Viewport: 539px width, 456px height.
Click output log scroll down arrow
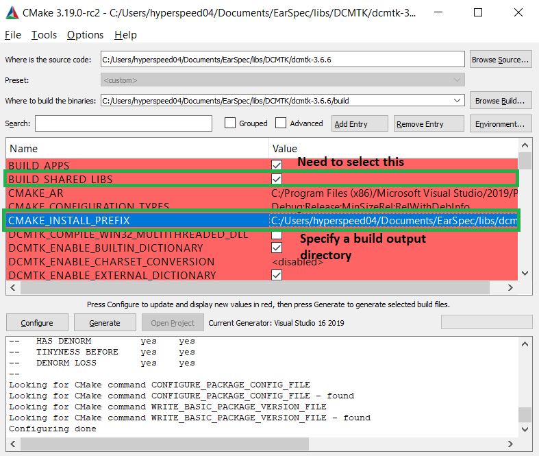(x=525, y=429)
